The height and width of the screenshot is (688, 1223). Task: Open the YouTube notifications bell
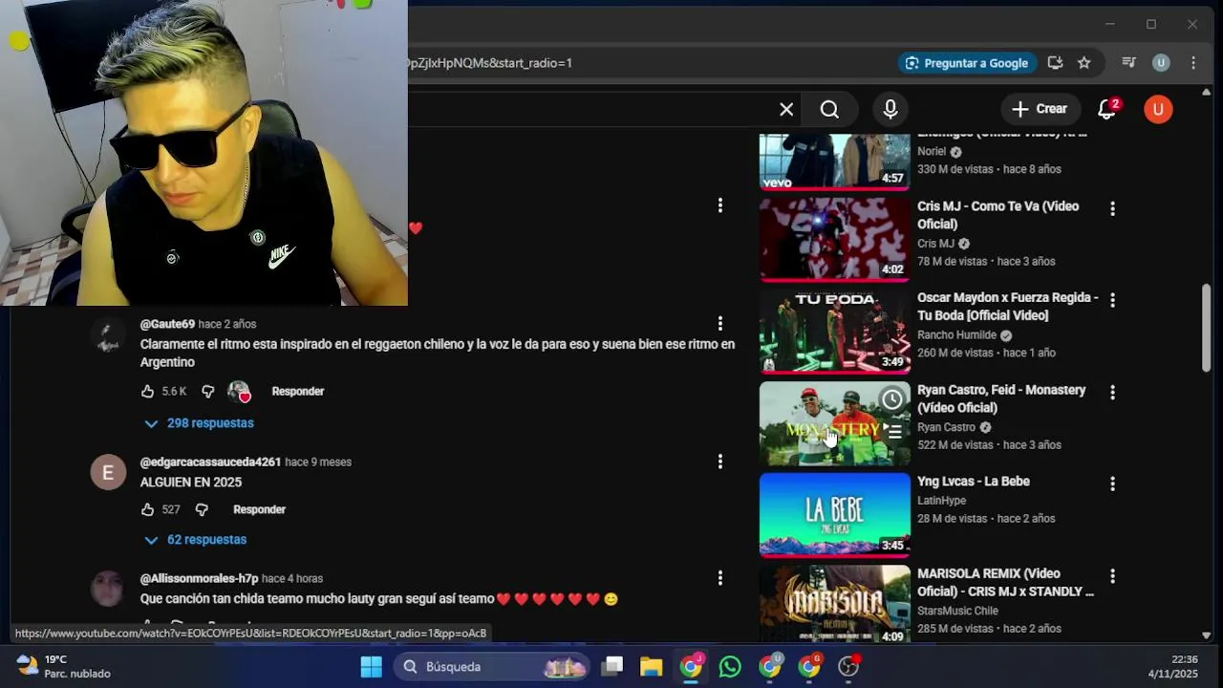1107,109
